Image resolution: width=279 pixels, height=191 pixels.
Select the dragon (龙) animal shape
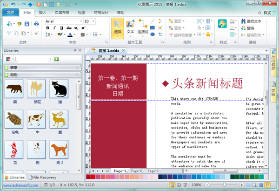point(14,150)
